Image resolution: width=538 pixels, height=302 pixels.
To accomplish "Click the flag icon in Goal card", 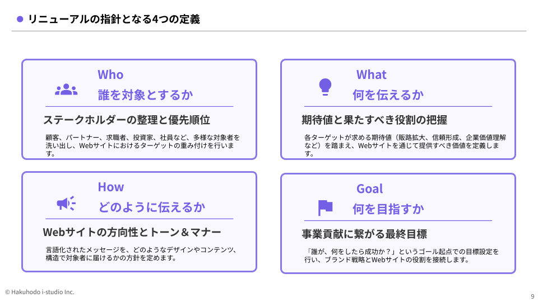I will tap(325, 208).
